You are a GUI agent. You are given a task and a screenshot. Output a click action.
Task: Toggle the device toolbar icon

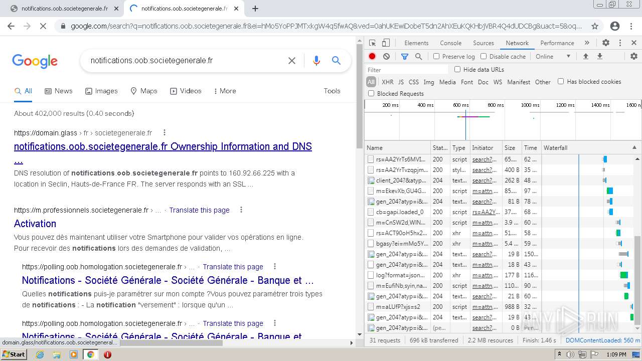coord(386,43)
